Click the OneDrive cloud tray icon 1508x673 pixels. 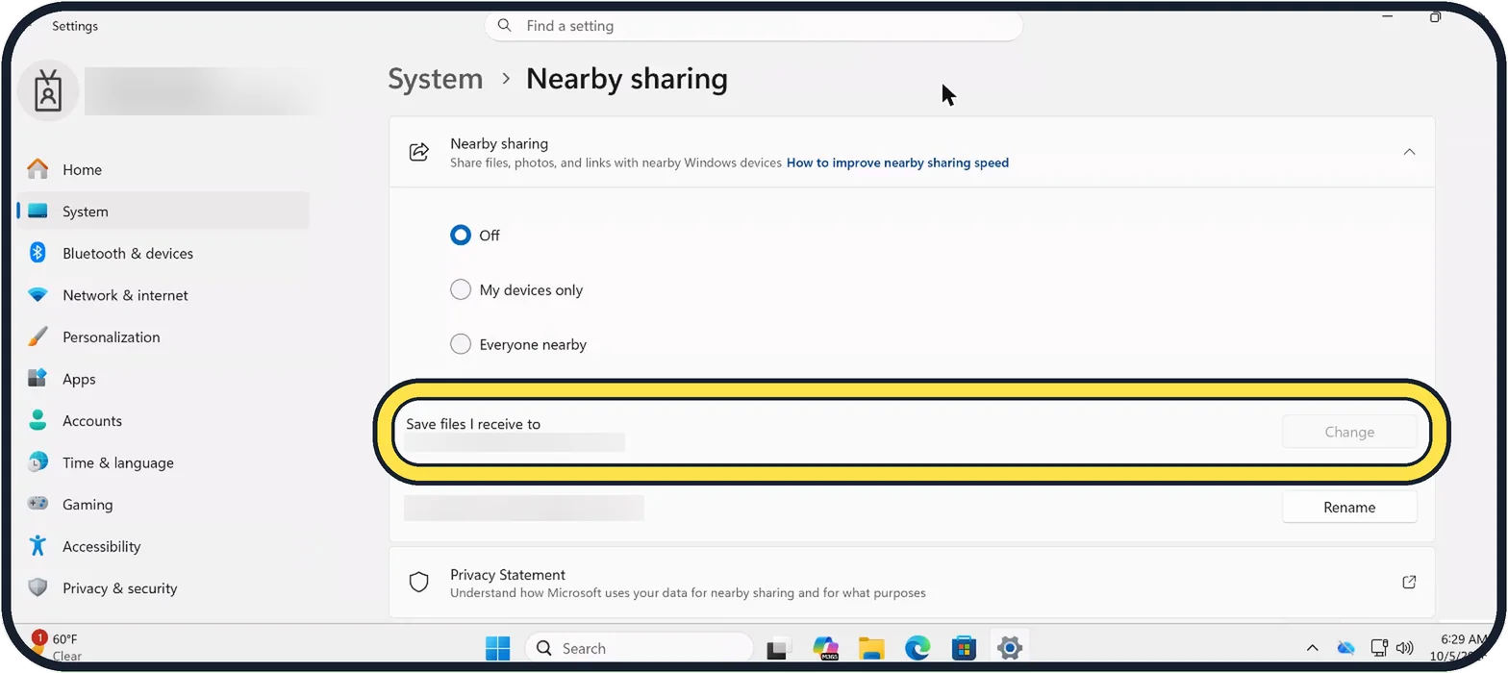(x=1345, y=648)
